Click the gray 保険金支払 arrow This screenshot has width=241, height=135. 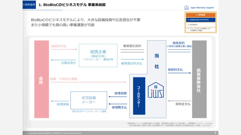tap(179, 101)
